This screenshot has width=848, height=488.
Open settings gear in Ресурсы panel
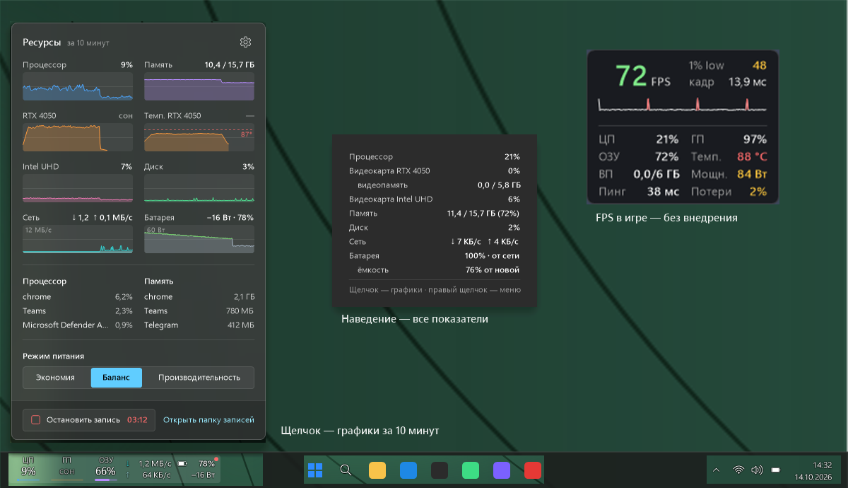(x=245, y=42)
